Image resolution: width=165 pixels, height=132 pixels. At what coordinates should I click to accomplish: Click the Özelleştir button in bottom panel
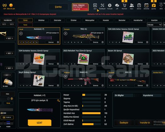[x=124, y=123]
